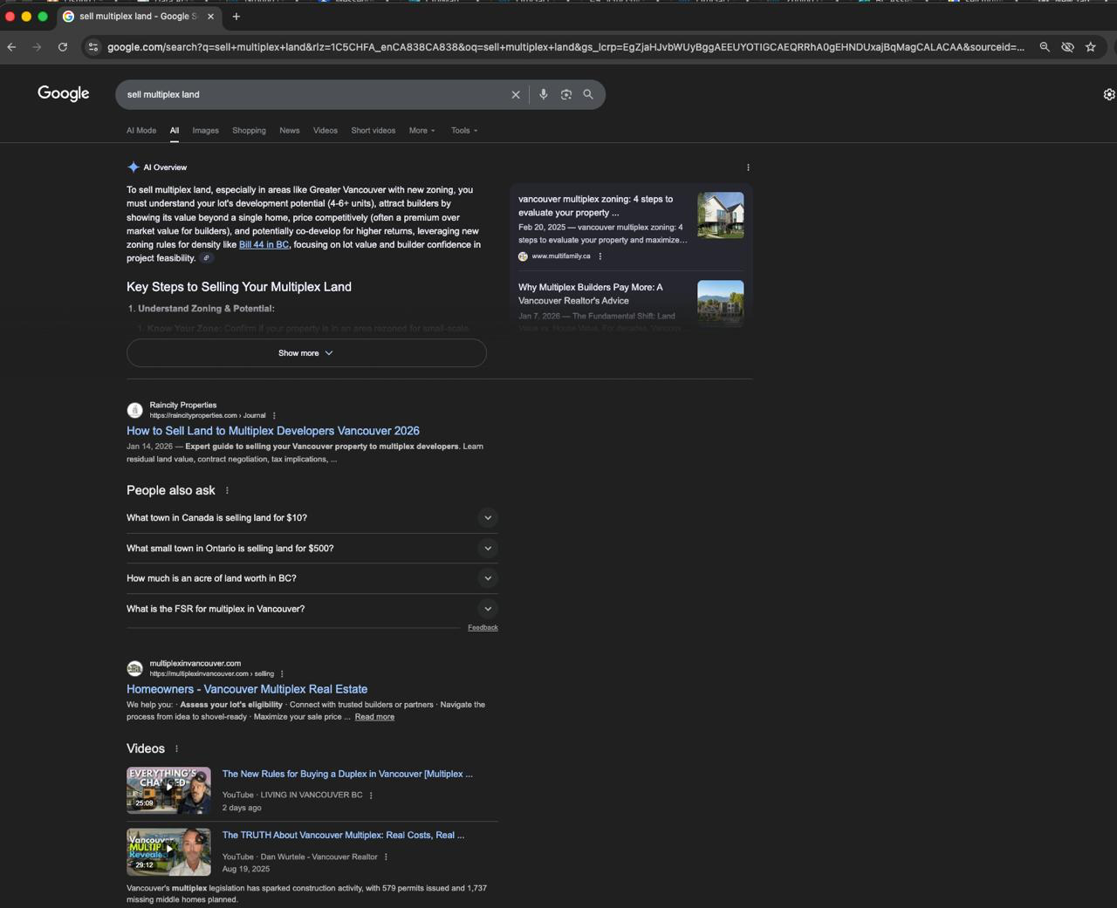Click the zoom magnifier icon in address bar
The height and width of the screenshot is (908, 1117).
(1045, 47)
